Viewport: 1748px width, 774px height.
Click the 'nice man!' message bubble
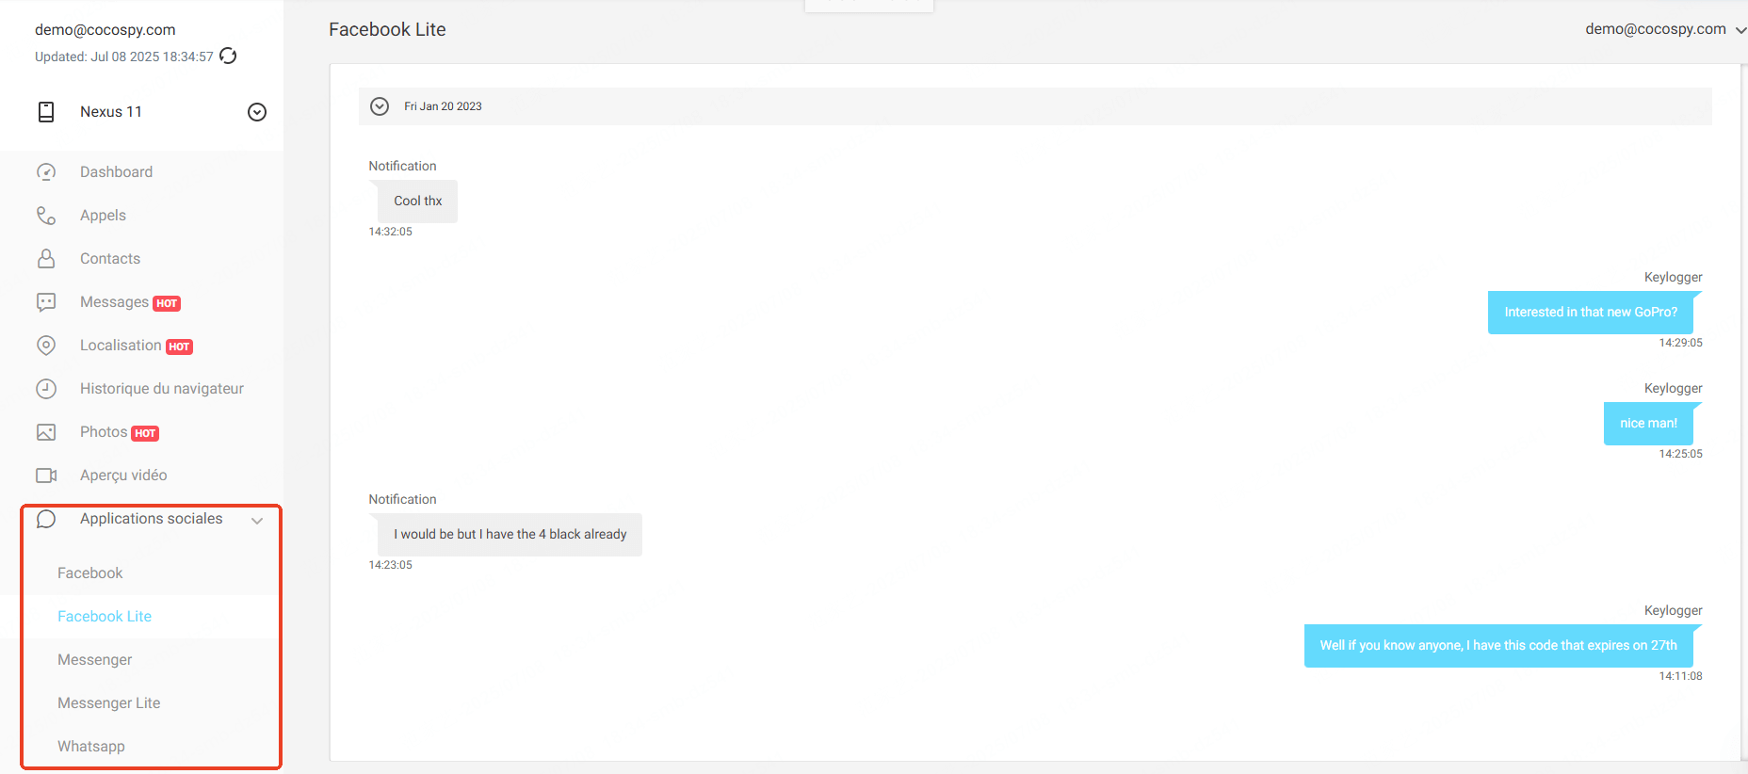pyautogui.click(x=1648, y=424)
